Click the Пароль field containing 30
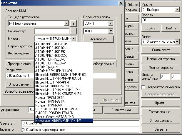This screenshot has width=182, height=135. 161,20
